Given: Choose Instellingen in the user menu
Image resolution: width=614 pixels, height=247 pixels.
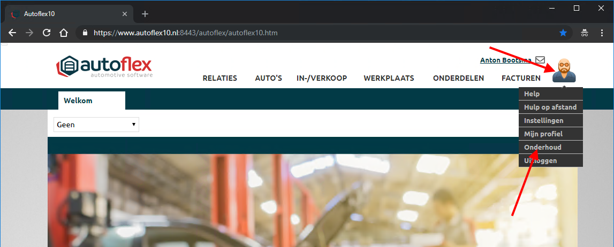Looking at the screenshot, I should pos(543,120).
